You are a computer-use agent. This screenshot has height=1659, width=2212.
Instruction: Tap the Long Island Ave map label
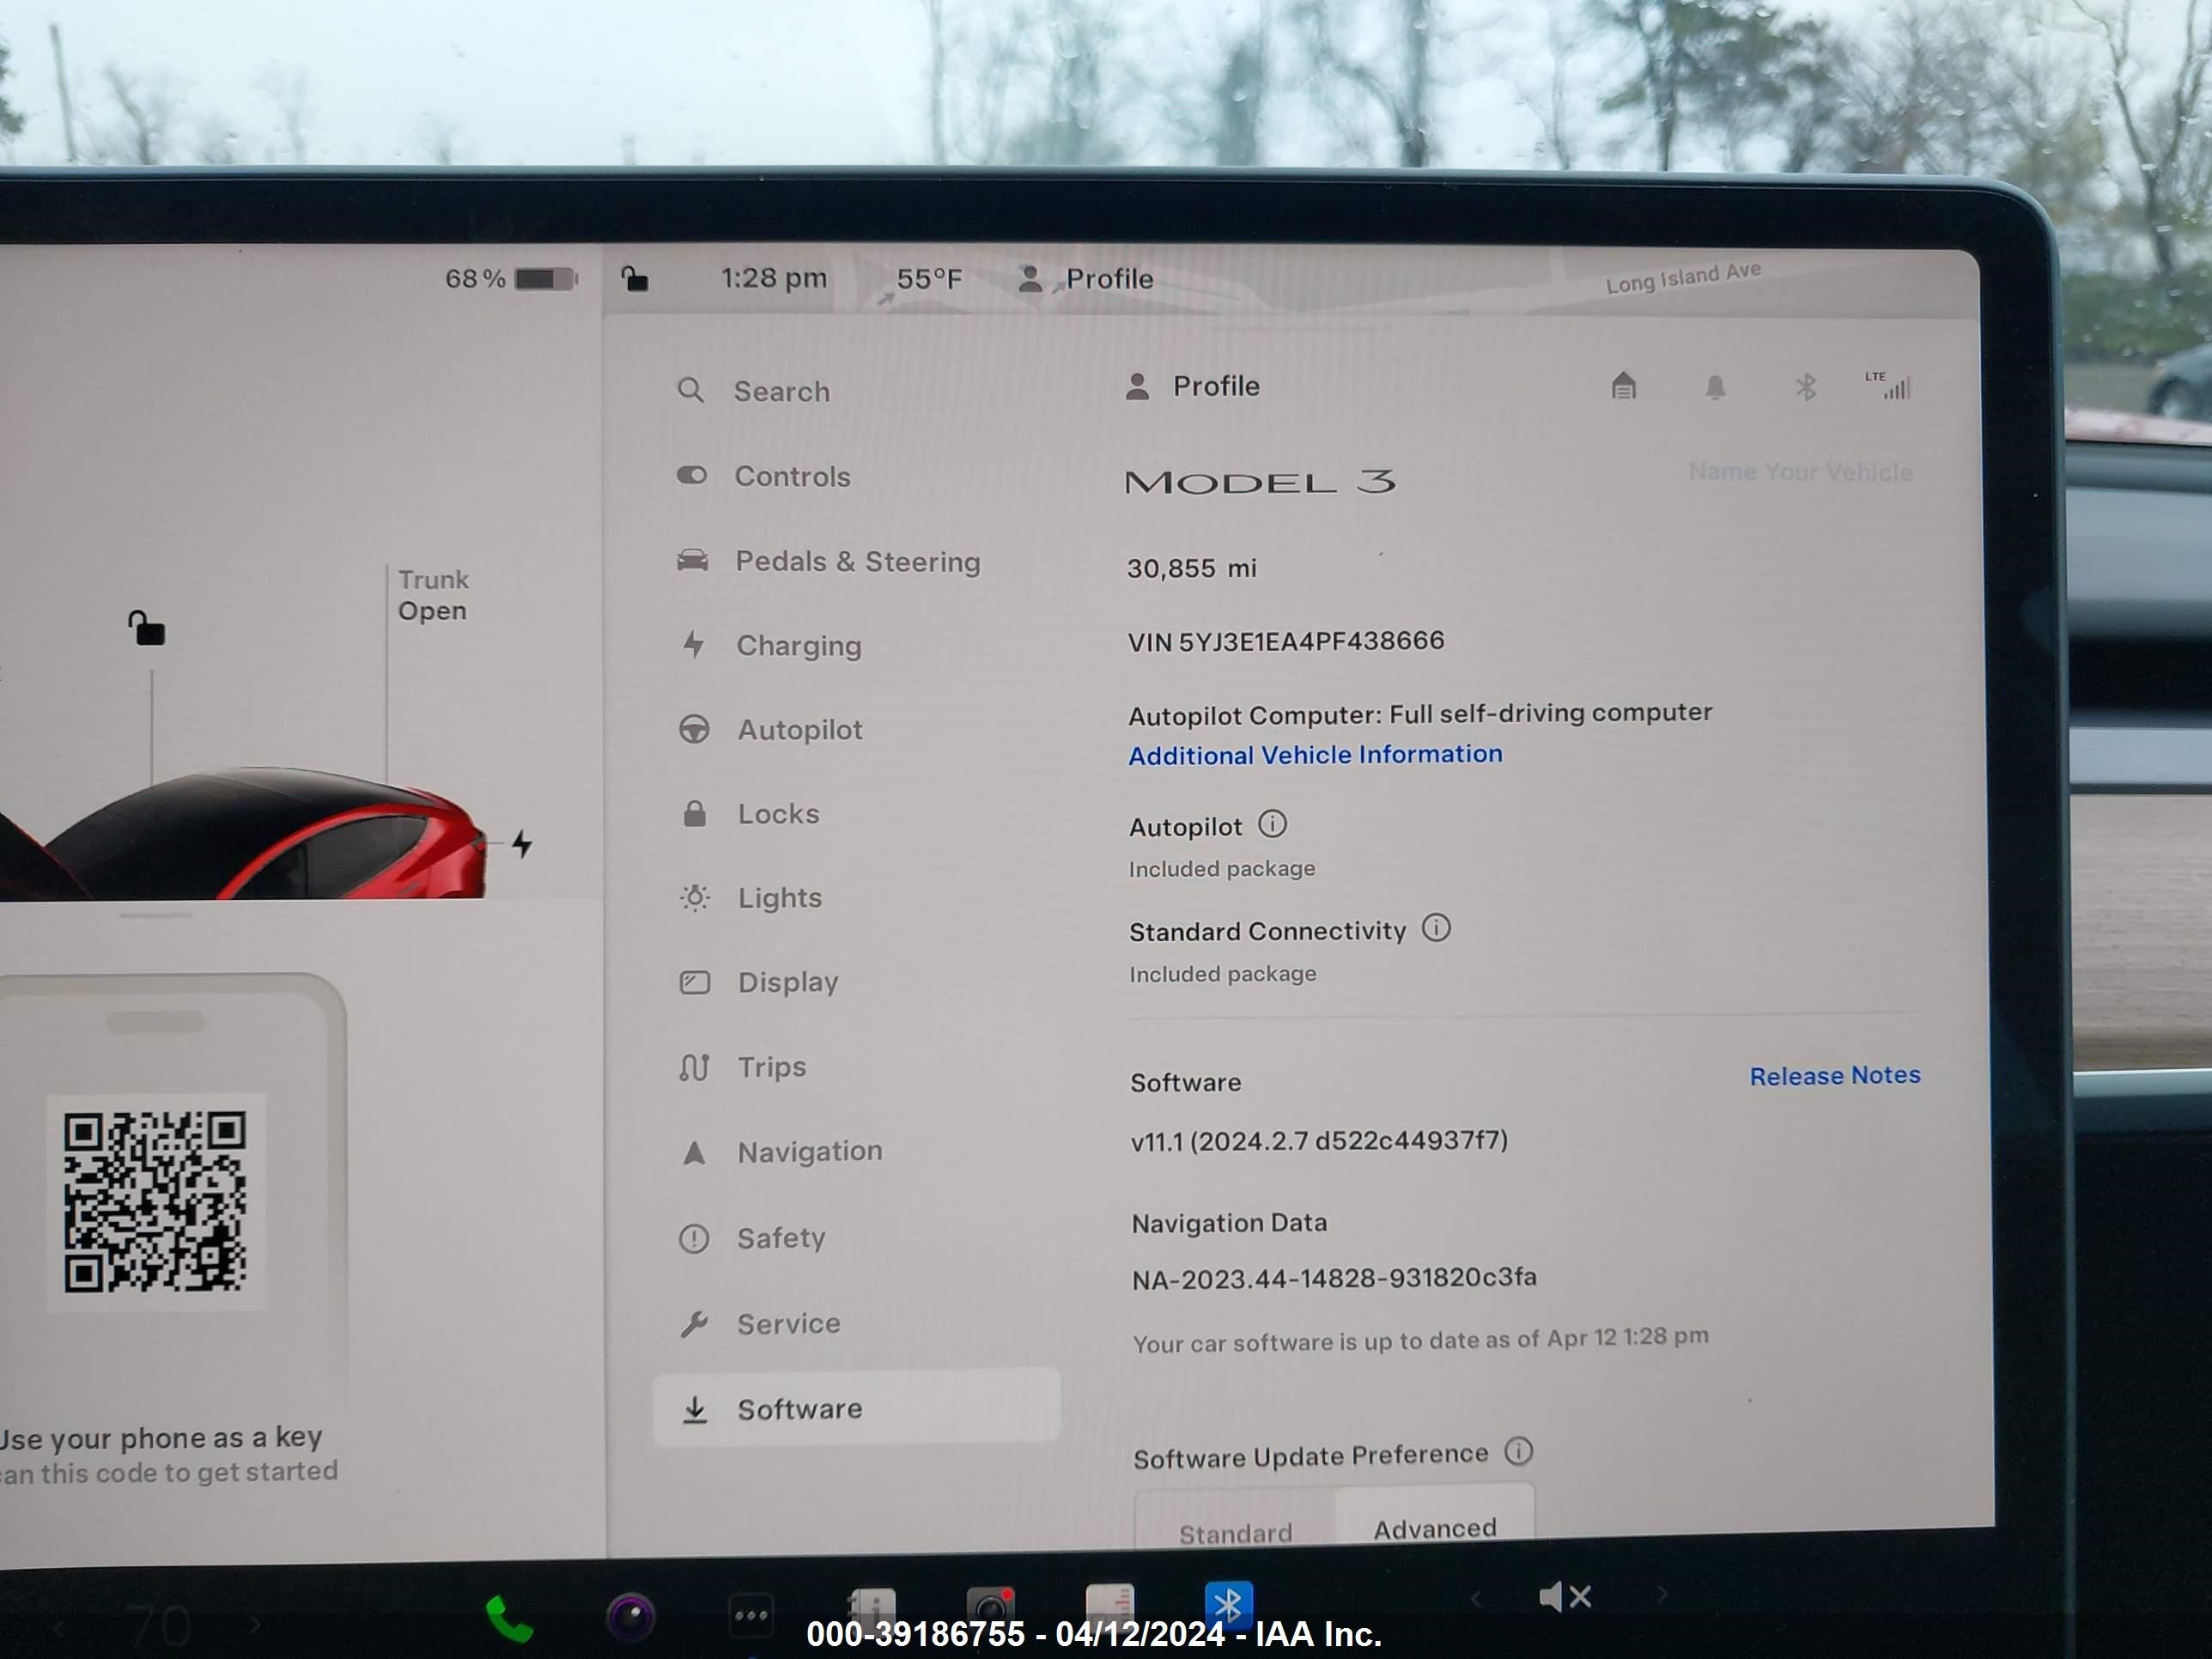[1683, 277]
